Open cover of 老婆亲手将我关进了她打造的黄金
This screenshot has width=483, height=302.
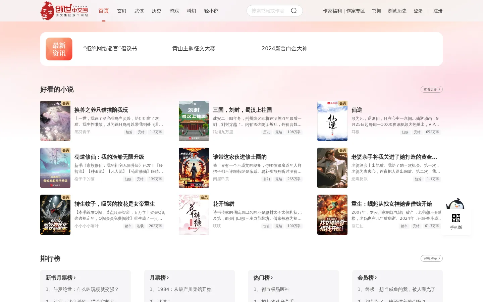[332, 168]
